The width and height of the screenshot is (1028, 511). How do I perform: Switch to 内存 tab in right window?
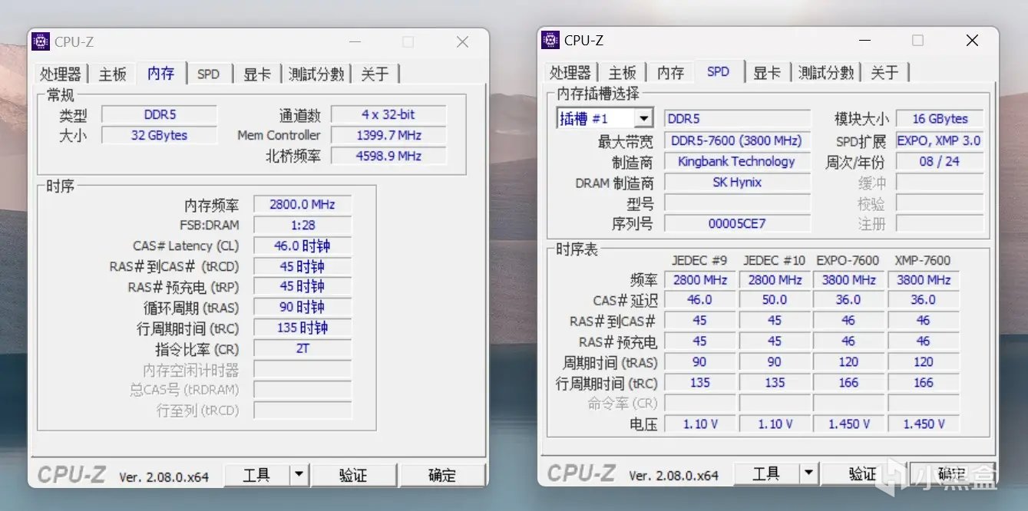point(670,73)
